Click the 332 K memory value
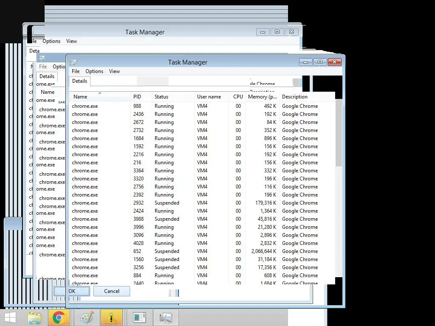The image size is (435, 326). (270, 171)
